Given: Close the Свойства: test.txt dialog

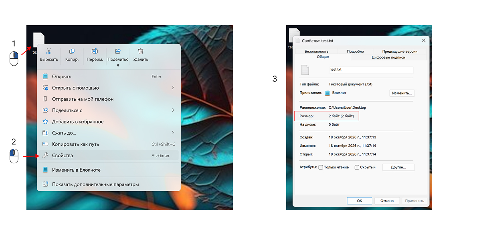Looking at the screenshot, I should pyautogui.click(x=424, y=40).
